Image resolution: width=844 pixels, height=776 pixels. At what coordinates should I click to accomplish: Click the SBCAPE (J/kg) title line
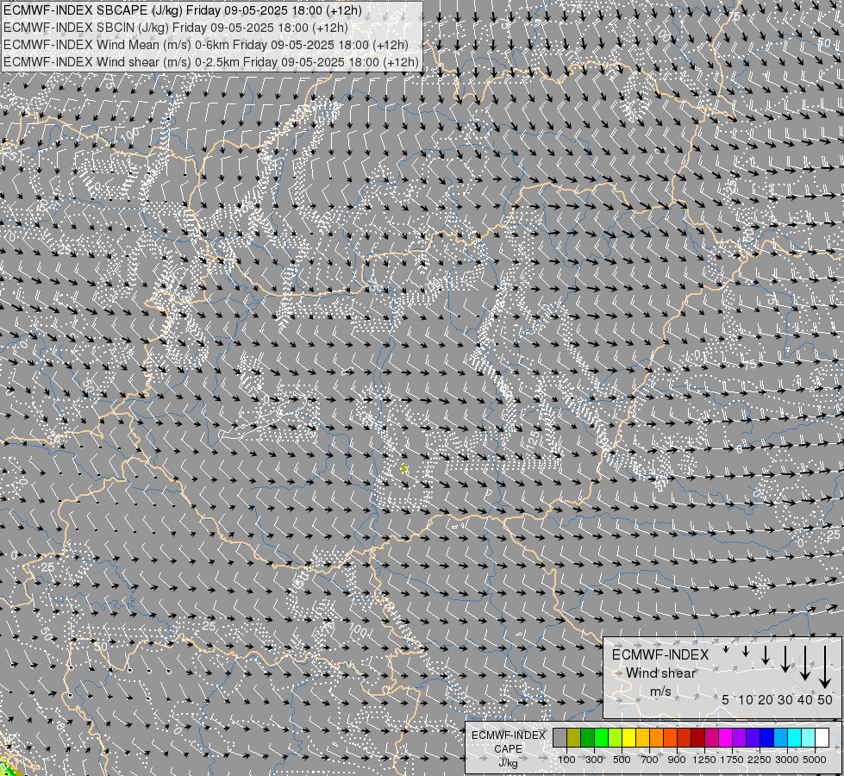[x=183, y=10]
